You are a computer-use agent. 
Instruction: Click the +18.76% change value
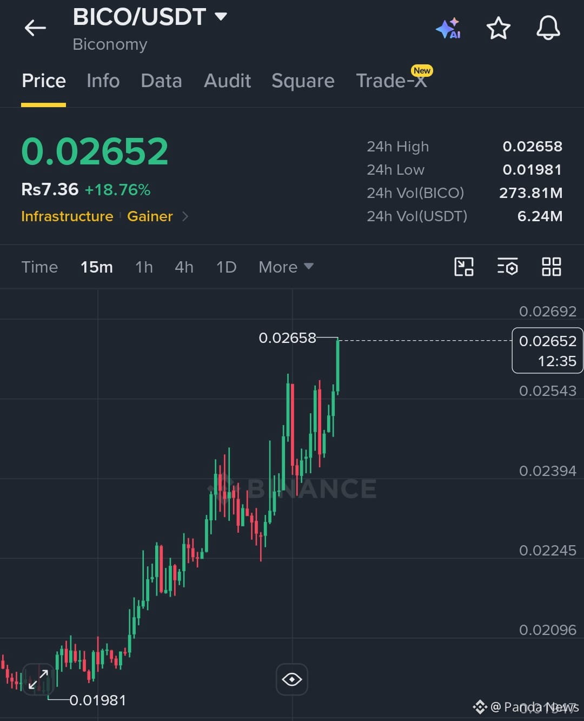pyautogui.click(x=117, y=190)
